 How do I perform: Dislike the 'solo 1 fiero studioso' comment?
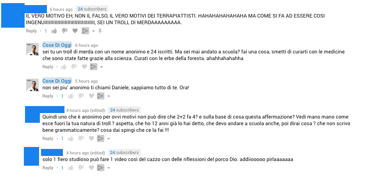point(81,168)
